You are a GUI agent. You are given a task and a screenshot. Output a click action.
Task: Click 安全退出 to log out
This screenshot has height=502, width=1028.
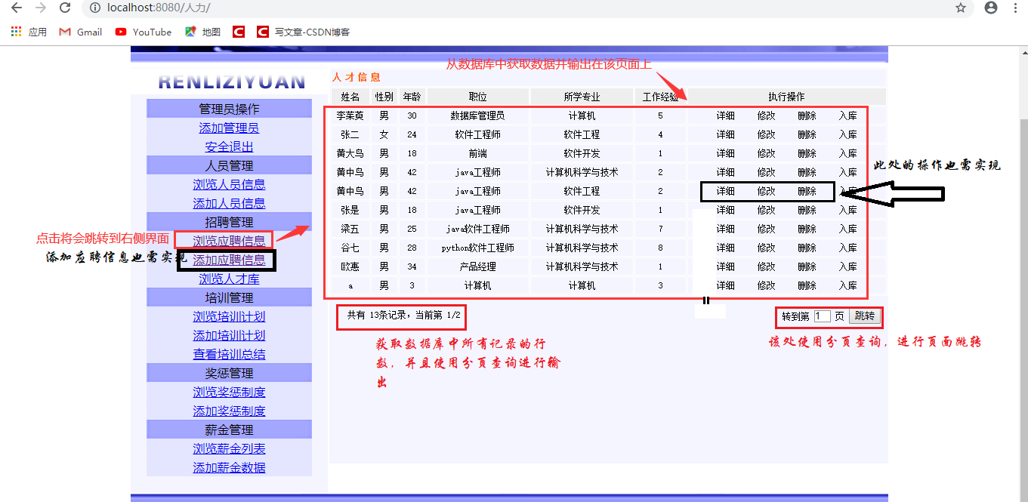click(x=229, y=146)
